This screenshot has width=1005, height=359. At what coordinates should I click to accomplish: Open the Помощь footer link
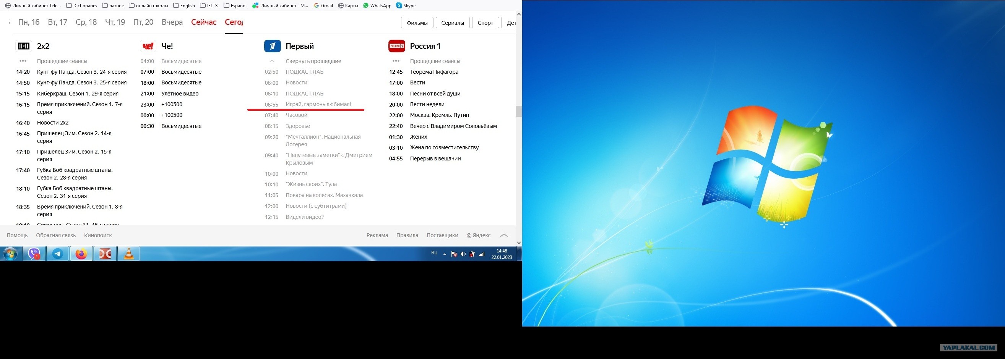point(17,235)
